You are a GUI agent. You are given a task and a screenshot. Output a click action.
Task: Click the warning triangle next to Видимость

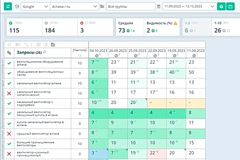point(174,23)
